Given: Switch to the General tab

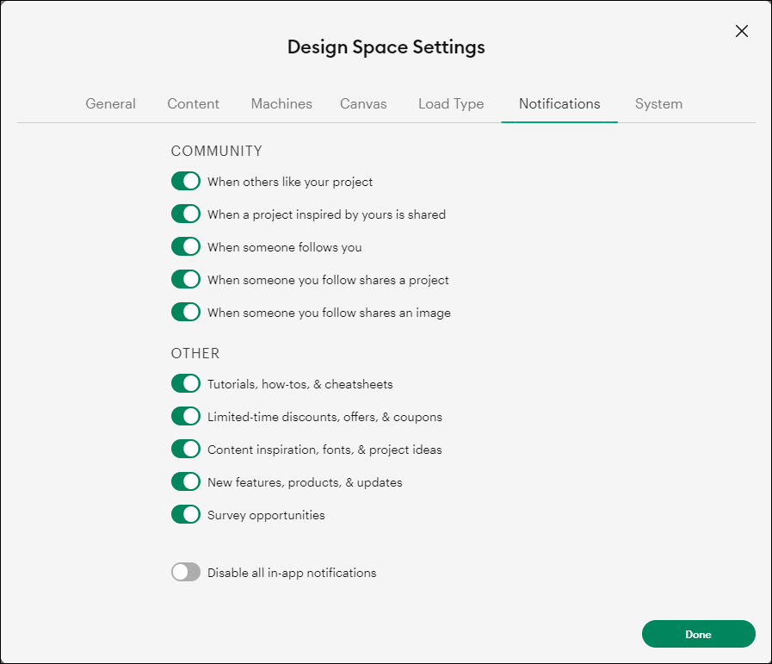Looking at the screenshot, I should coord(110,103).
